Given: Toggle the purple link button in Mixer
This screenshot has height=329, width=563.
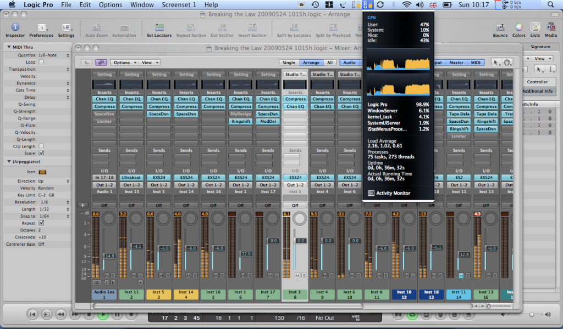Looking at the screenshot, I should click(x=101, y=63).
